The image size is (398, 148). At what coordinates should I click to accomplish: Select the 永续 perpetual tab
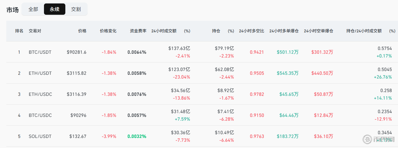click(55, 9)
